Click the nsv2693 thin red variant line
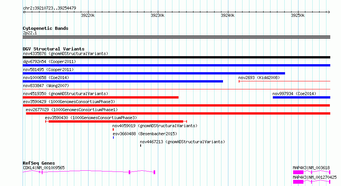The height and width of the screenshot is (186, 341). click(284, 81)
